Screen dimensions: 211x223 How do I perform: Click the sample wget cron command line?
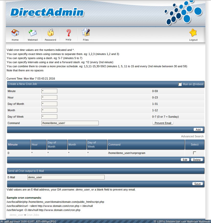43,210
